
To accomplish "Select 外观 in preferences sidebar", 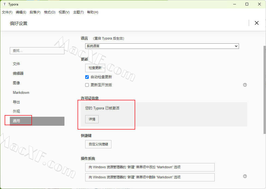I will 16,111.
